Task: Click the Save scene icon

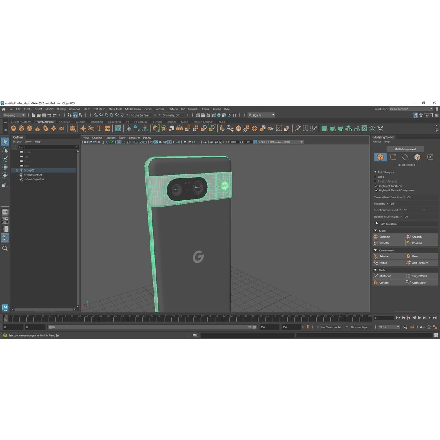Action: coord(44,115)
